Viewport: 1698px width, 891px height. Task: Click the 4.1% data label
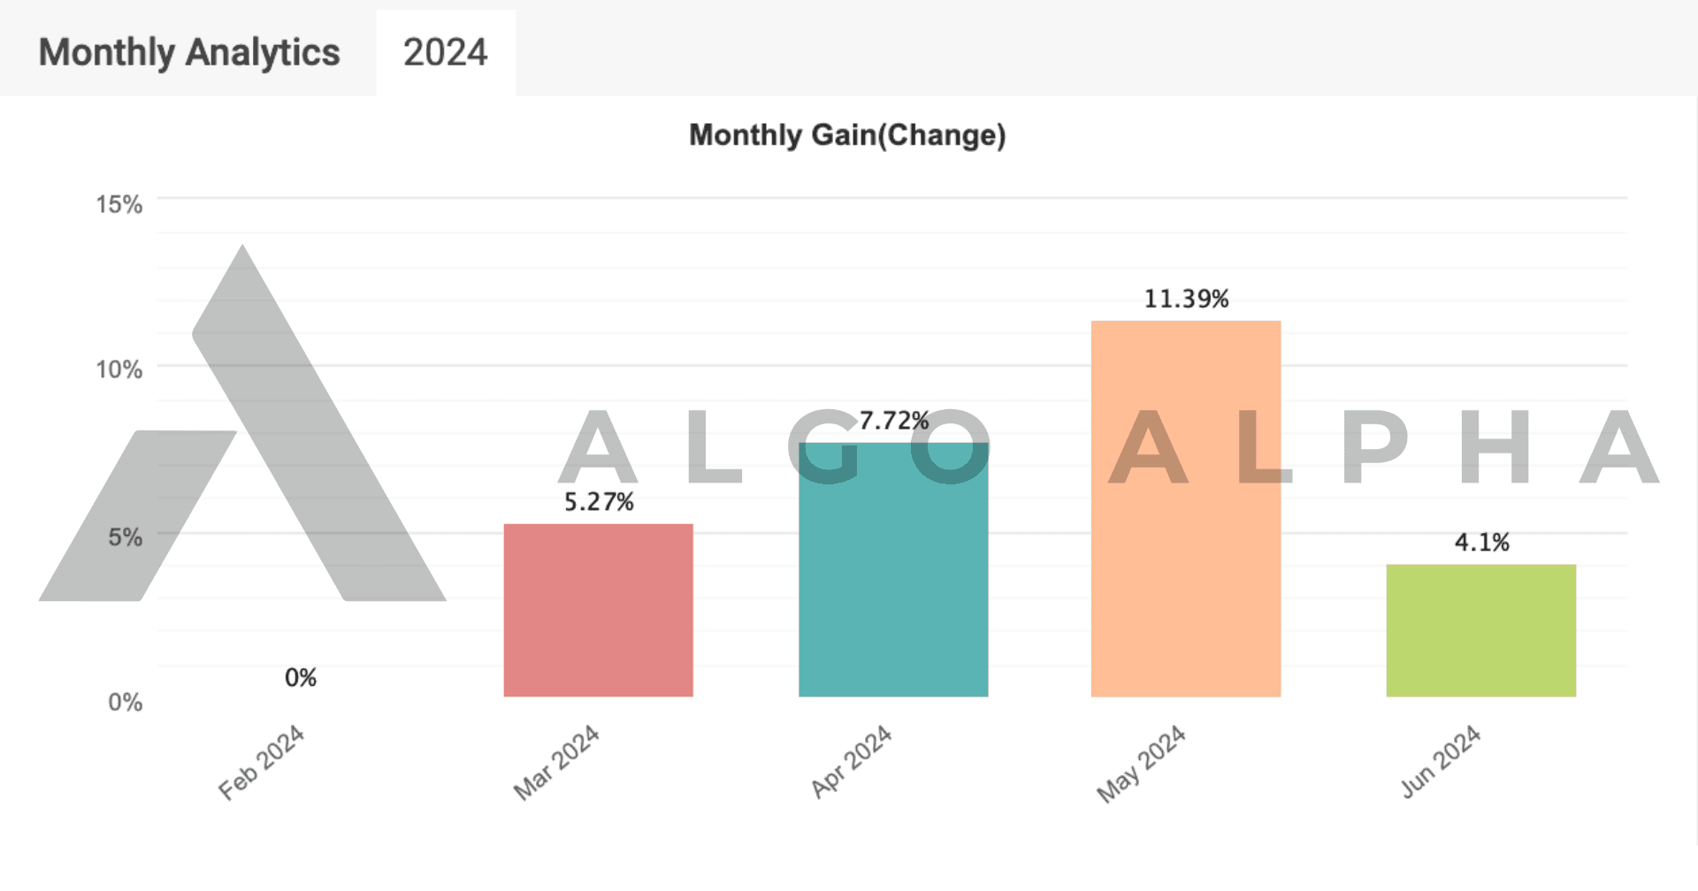click(1482, 543)
